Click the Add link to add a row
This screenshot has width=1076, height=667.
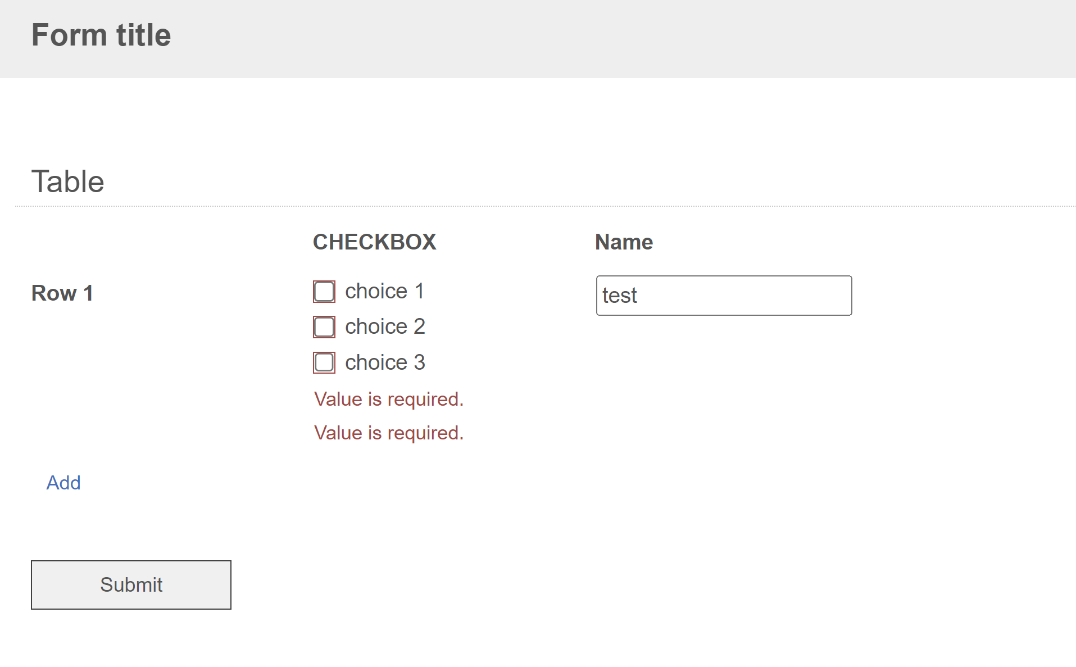tap(63, 483)
